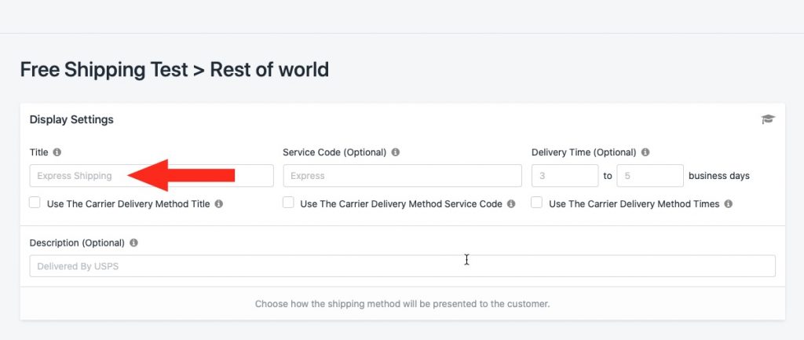Click the info icon next to Title
The height and width of the screenshot is (340, 804).
57,152
